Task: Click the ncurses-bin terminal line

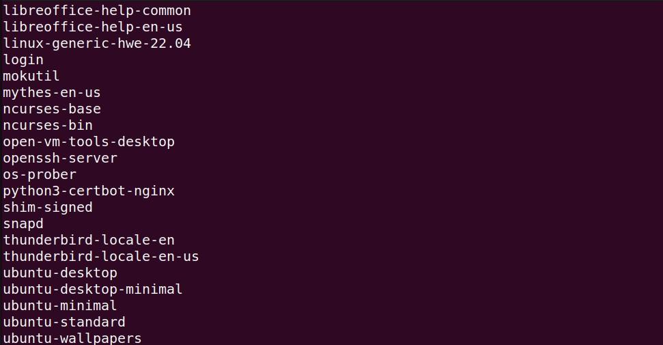Action: tap(48, 126)
